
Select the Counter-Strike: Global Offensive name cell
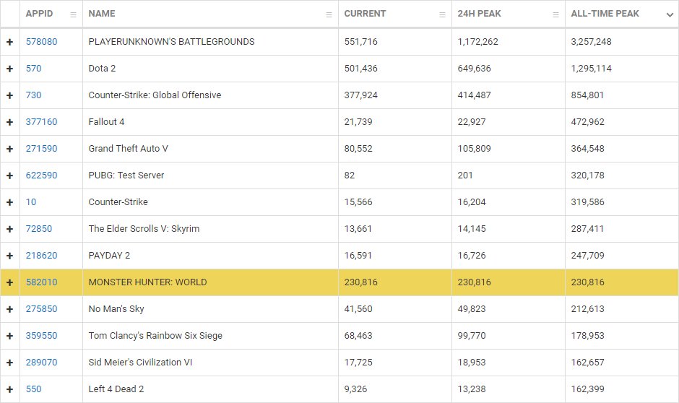pos(210,95)
